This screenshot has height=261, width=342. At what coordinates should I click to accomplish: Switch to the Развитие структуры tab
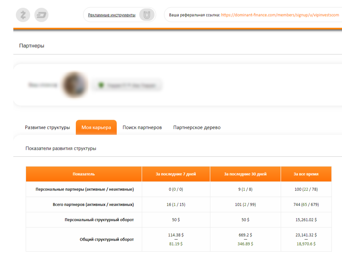pos(47,127)
